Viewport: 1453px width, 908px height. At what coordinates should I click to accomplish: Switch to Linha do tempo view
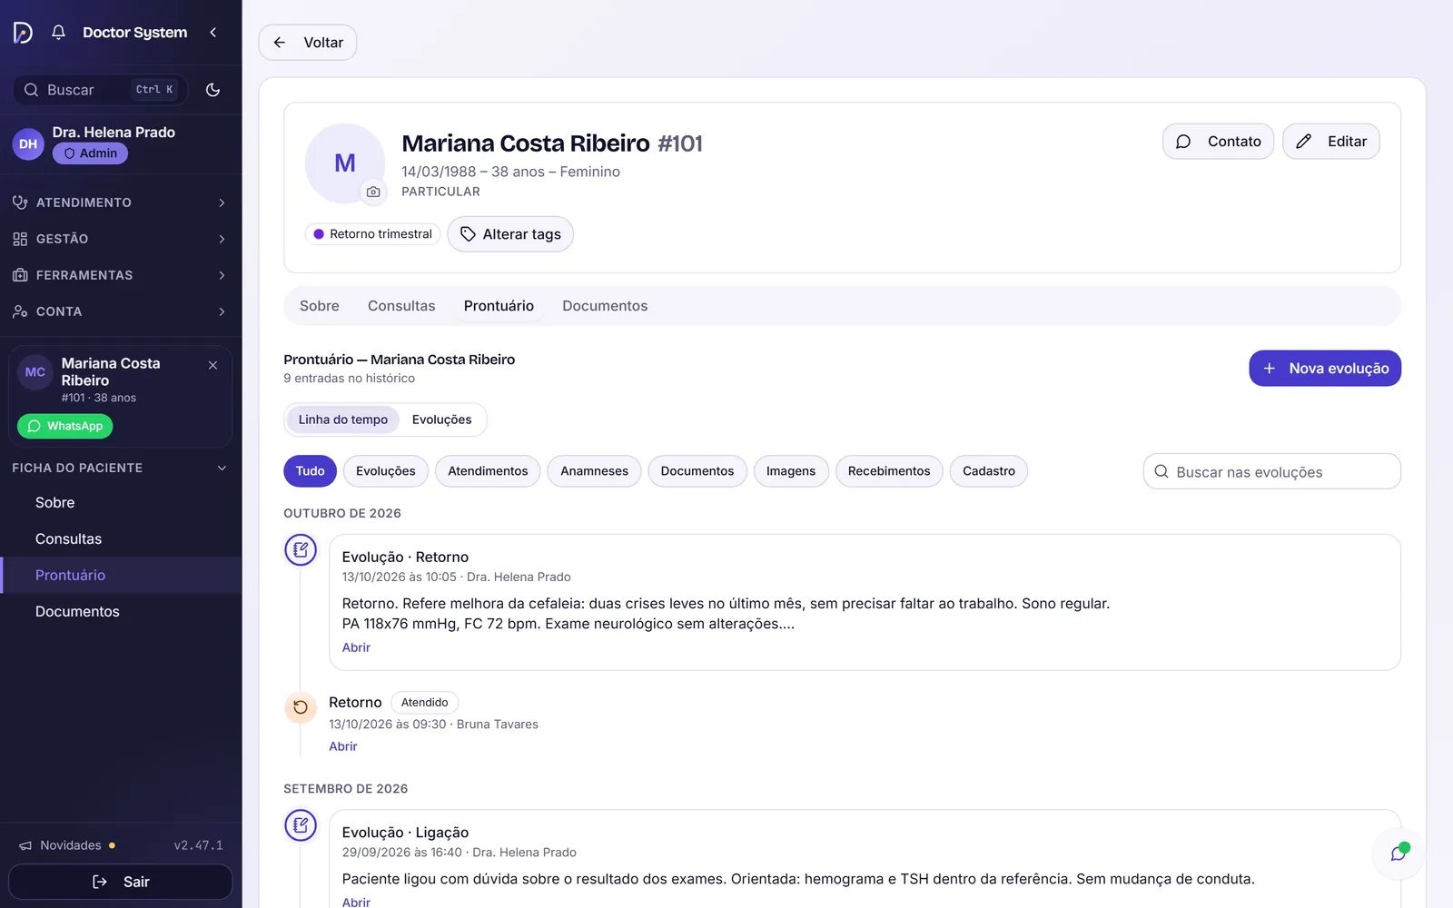343,419
